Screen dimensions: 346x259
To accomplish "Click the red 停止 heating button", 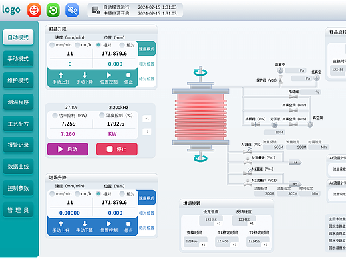I will tap(117, 149).
